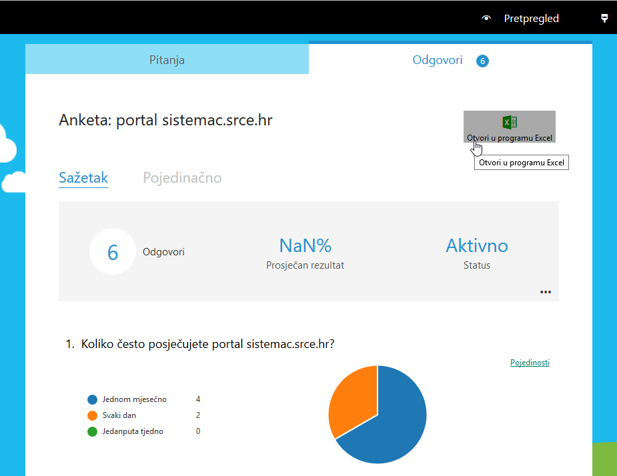This screenshot has width=617, height=476.
Task: Click the count 4 beside Jednom mjesečno
Action: click(x=198, y=399)
